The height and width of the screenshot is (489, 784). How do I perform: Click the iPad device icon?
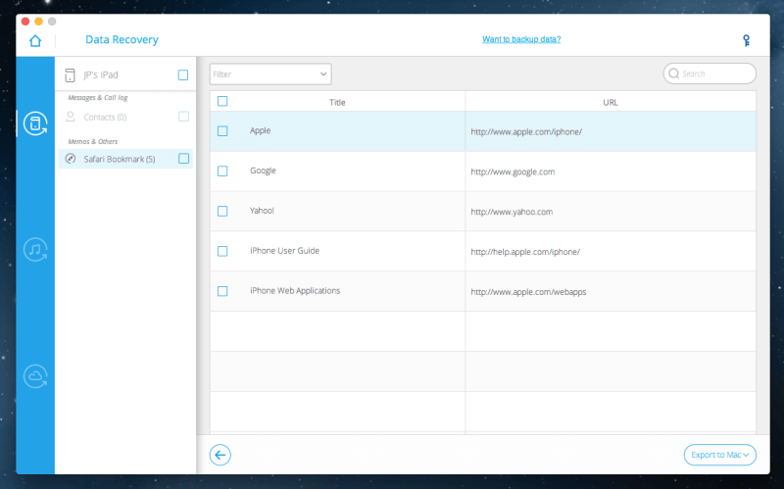(x=70, y=75)
